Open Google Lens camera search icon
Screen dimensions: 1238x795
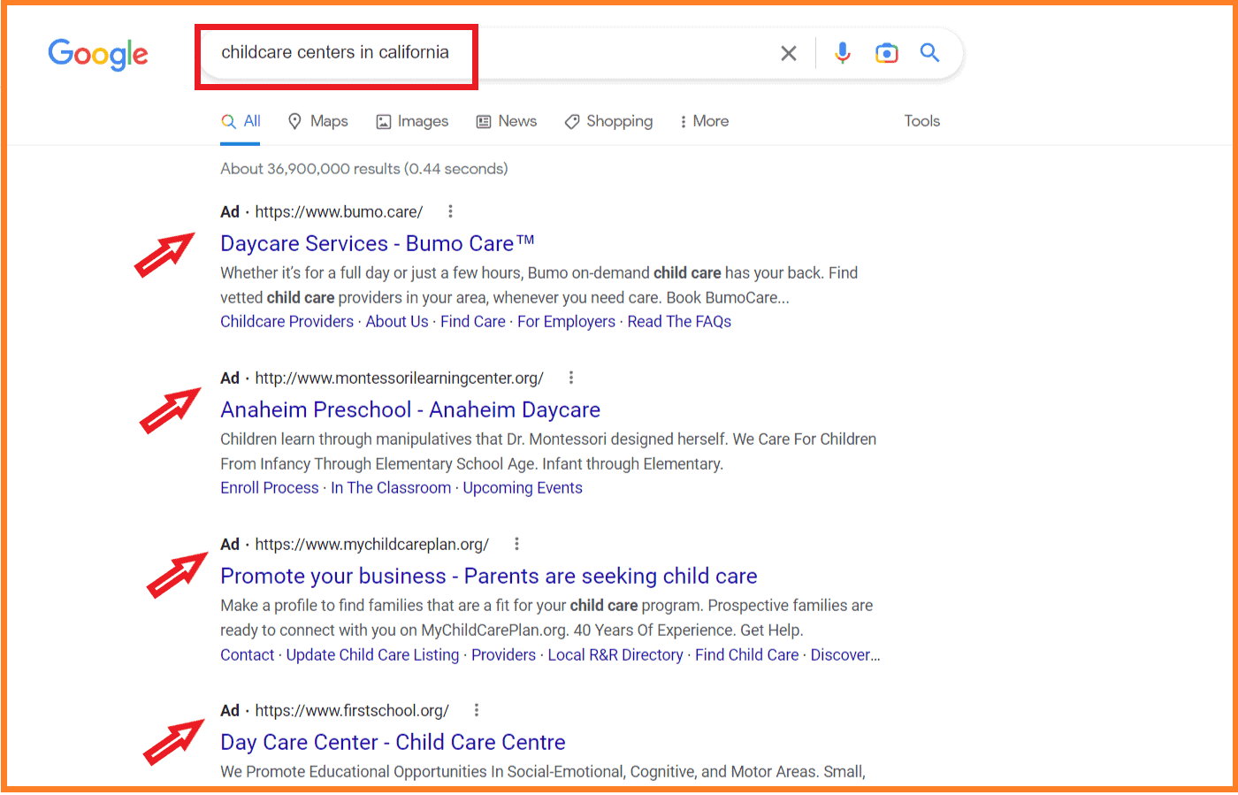coord(887,54)
